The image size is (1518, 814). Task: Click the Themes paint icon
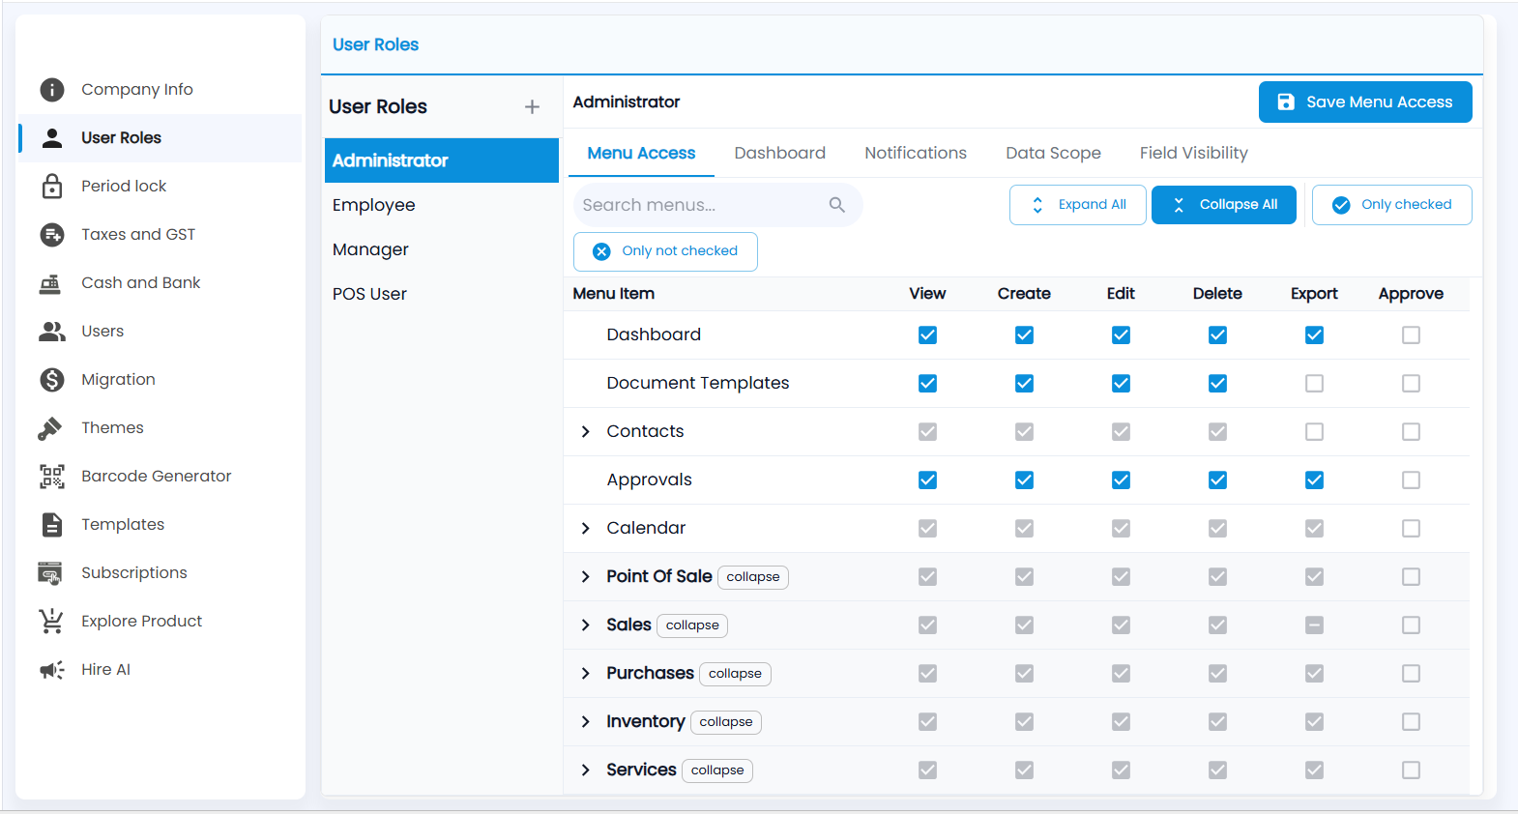50,428
